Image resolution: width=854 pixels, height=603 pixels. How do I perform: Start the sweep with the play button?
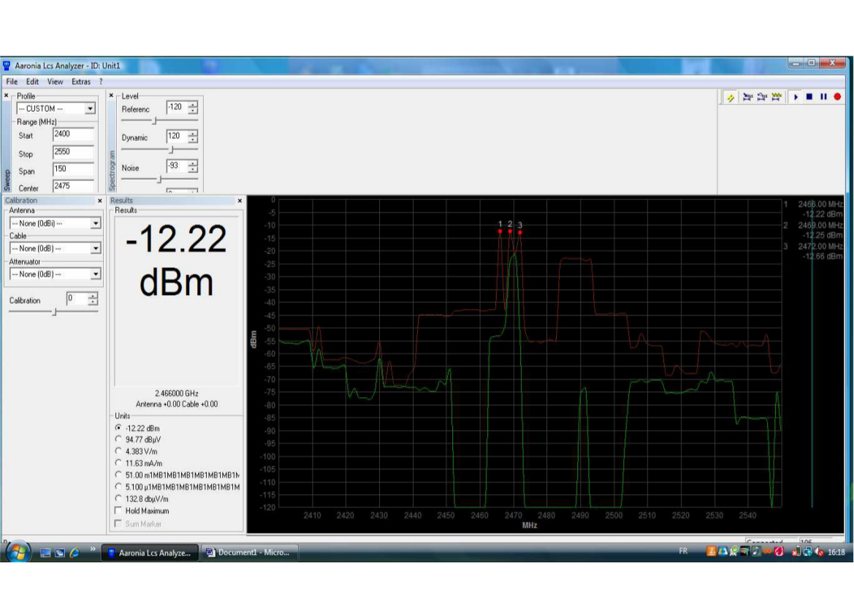click(796, 97)
